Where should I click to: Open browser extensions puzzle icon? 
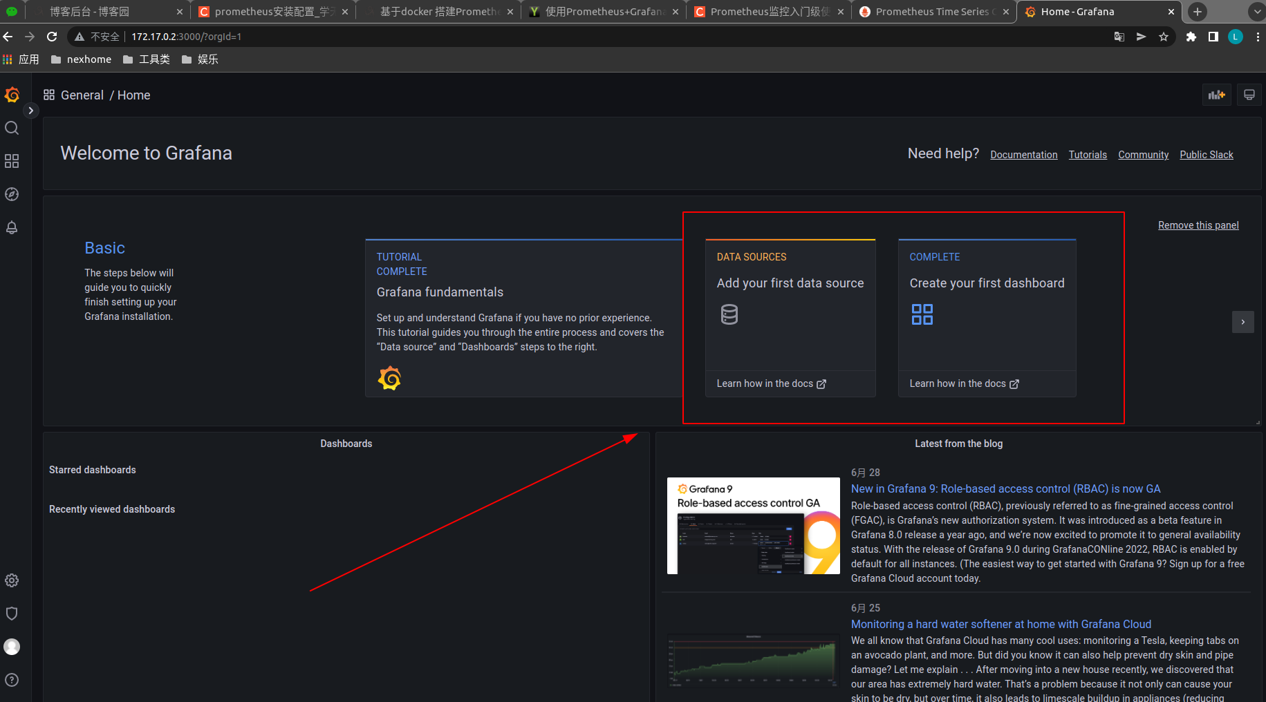pyautogui.click(x=1191, y=37)
